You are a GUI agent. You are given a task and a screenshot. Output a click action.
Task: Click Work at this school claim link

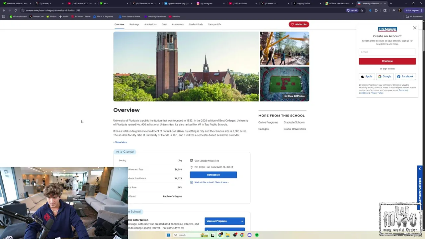211,182
